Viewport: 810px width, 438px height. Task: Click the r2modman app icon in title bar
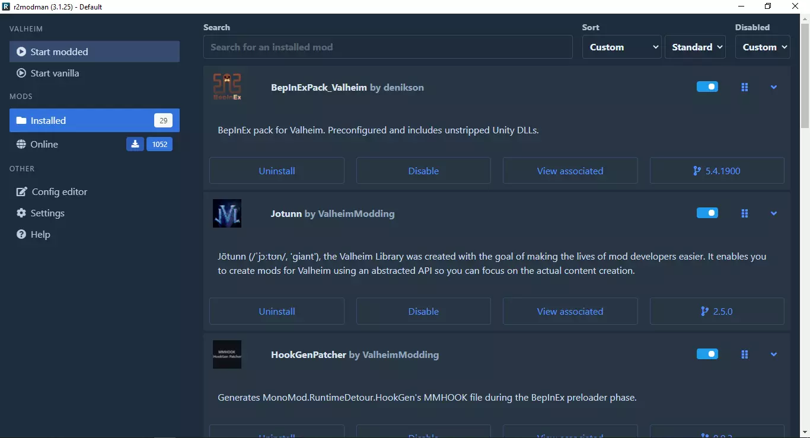(x=7, y=7)
